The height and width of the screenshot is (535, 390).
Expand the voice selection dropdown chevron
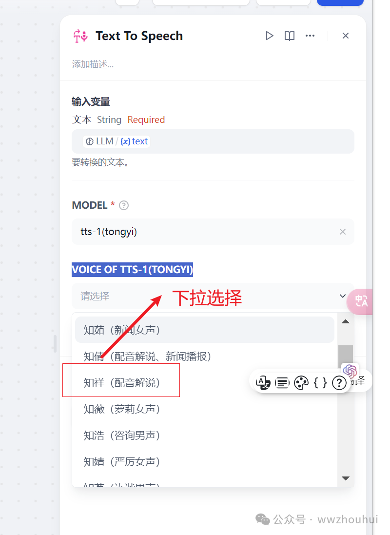[x=343, y=296]
